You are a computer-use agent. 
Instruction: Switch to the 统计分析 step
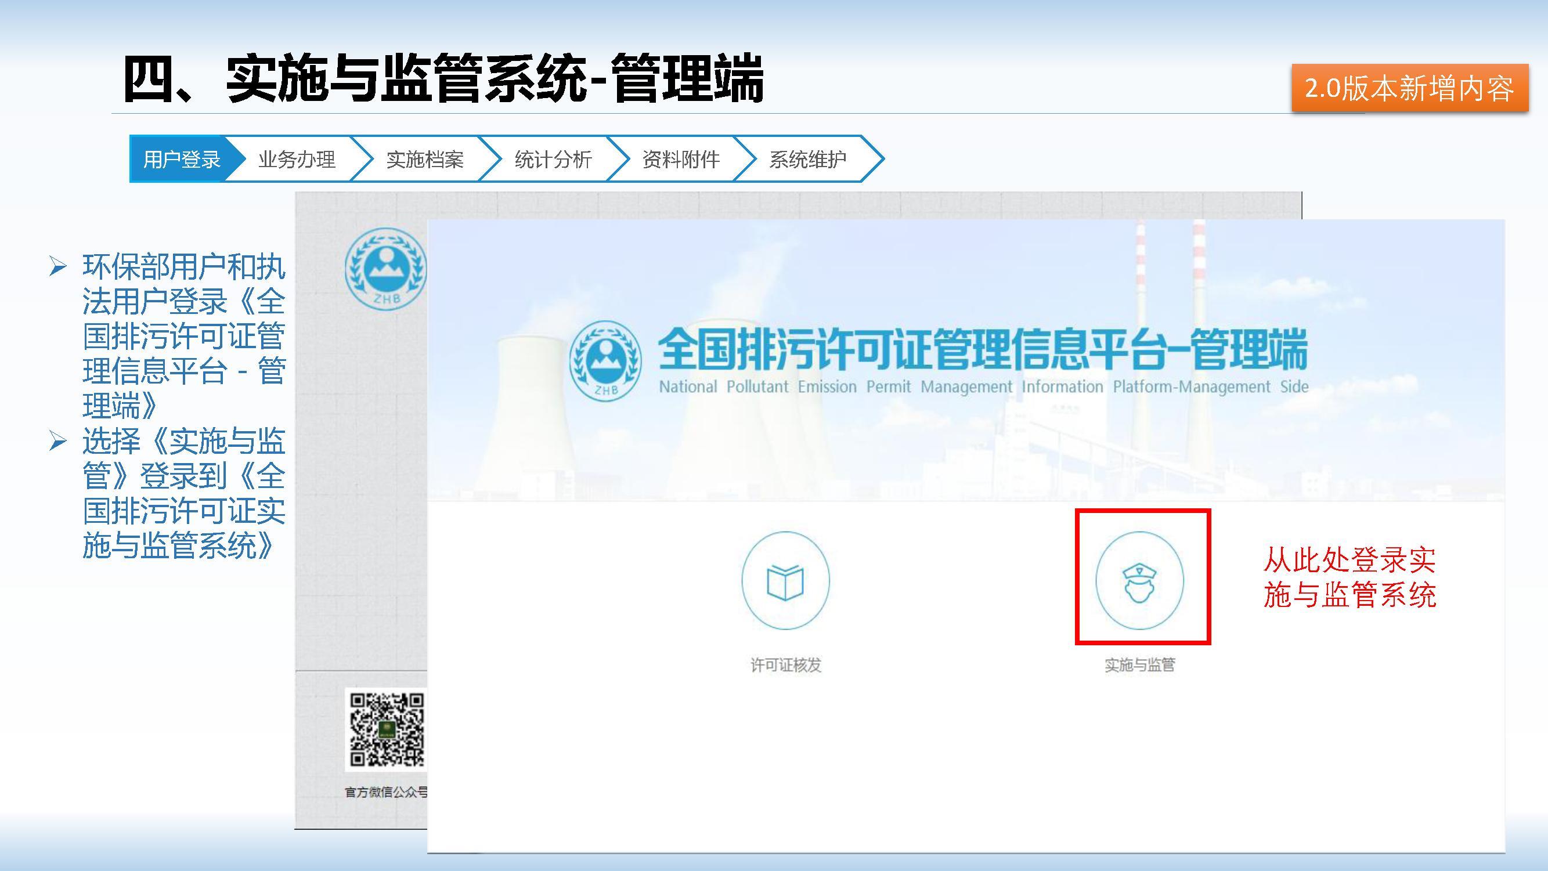coord(553,159)
